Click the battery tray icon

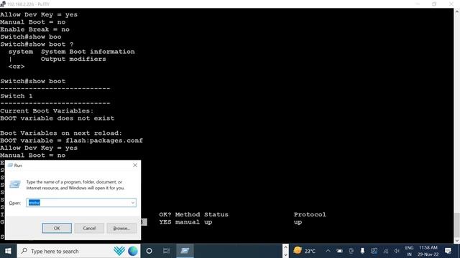click(339, 251)
